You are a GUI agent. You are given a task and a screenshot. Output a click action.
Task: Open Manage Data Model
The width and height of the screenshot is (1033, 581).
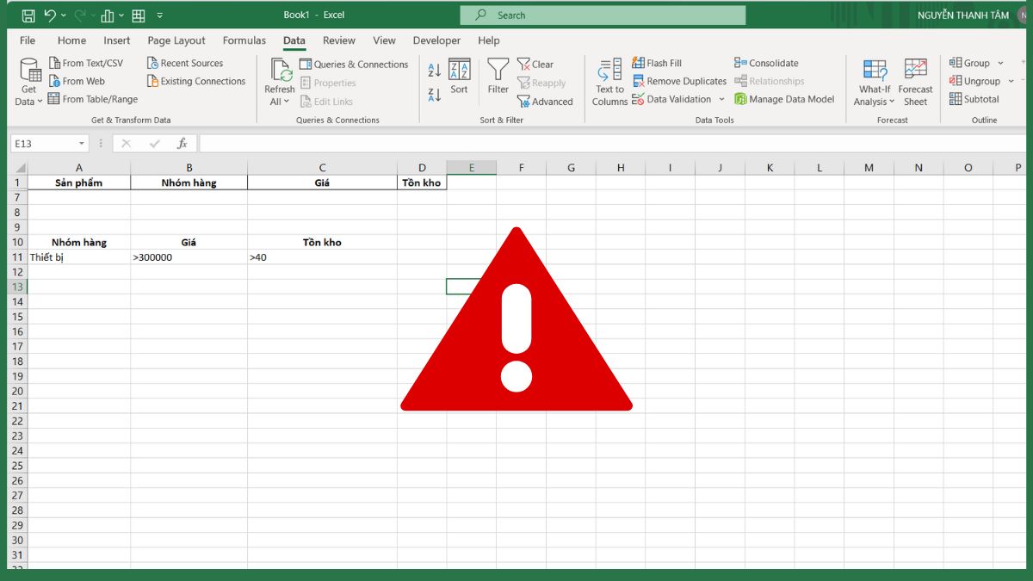[x=784, y=99]
